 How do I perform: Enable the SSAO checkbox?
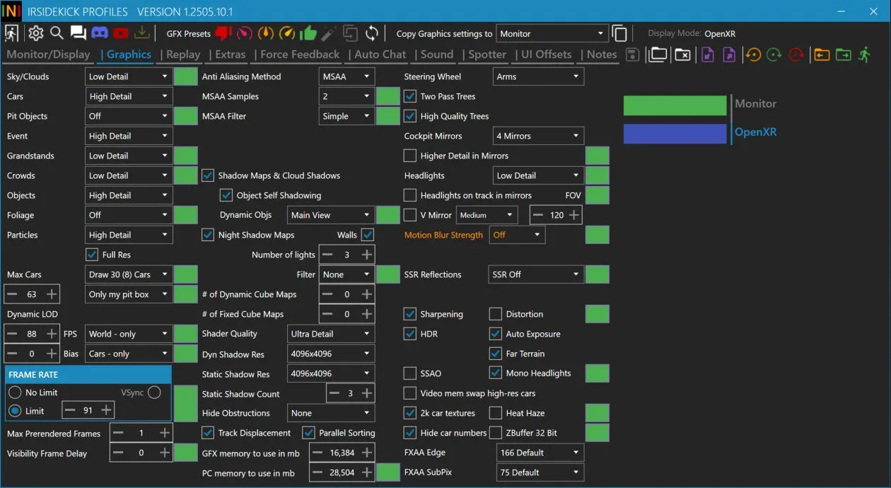[410, 373]
